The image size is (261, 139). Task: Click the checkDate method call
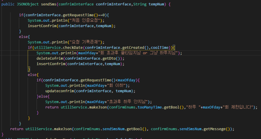[73, 48]
